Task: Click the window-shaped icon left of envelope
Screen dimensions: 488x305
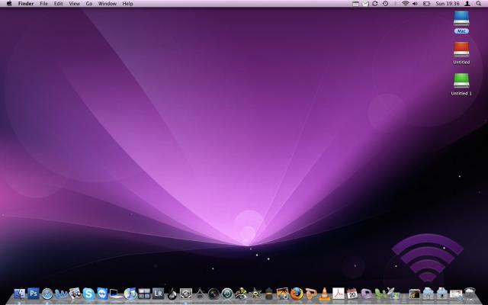Action: coord(355,3)
